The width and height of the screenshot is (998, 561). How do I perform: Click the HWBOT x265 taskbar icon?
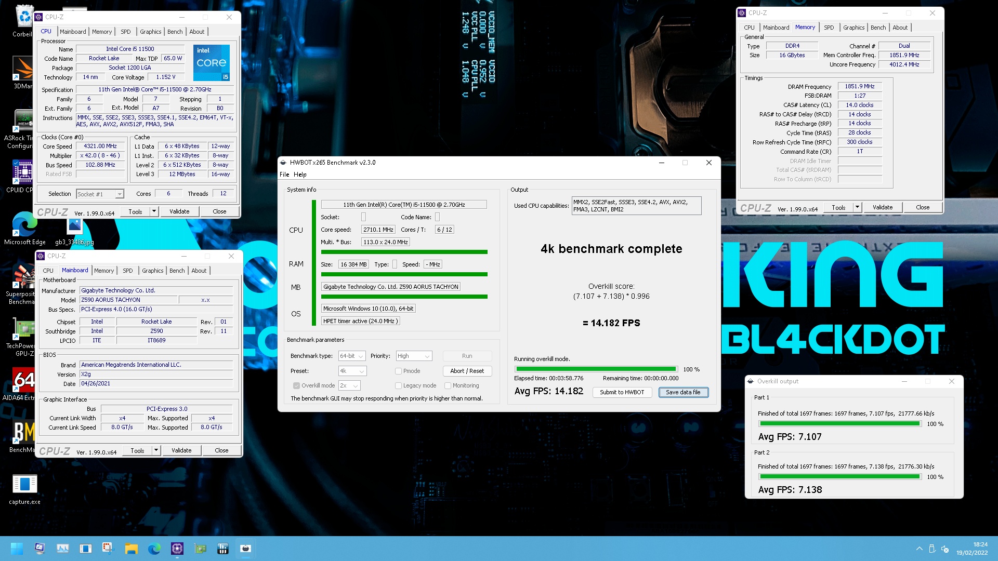pos(246,549)
